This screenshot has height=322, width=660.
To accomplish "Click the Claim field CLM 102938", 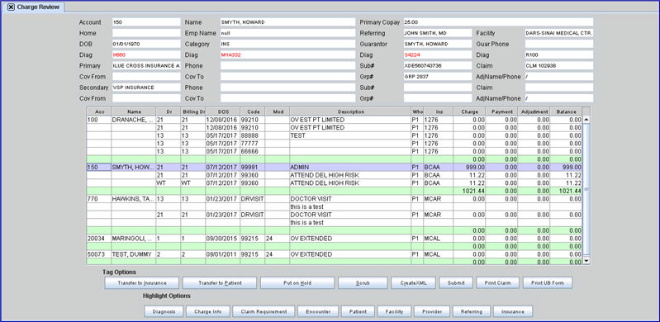I will [559, 66].
